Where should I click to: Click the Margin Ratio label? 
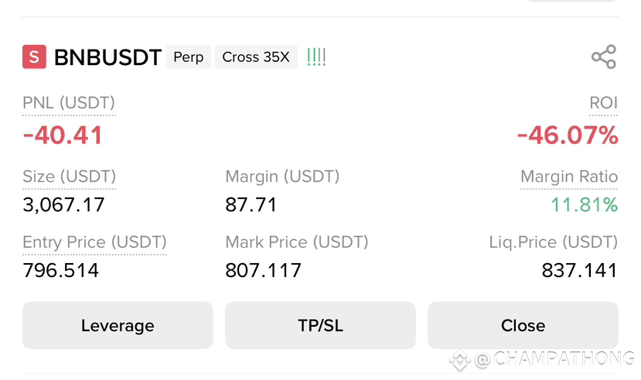569,176
